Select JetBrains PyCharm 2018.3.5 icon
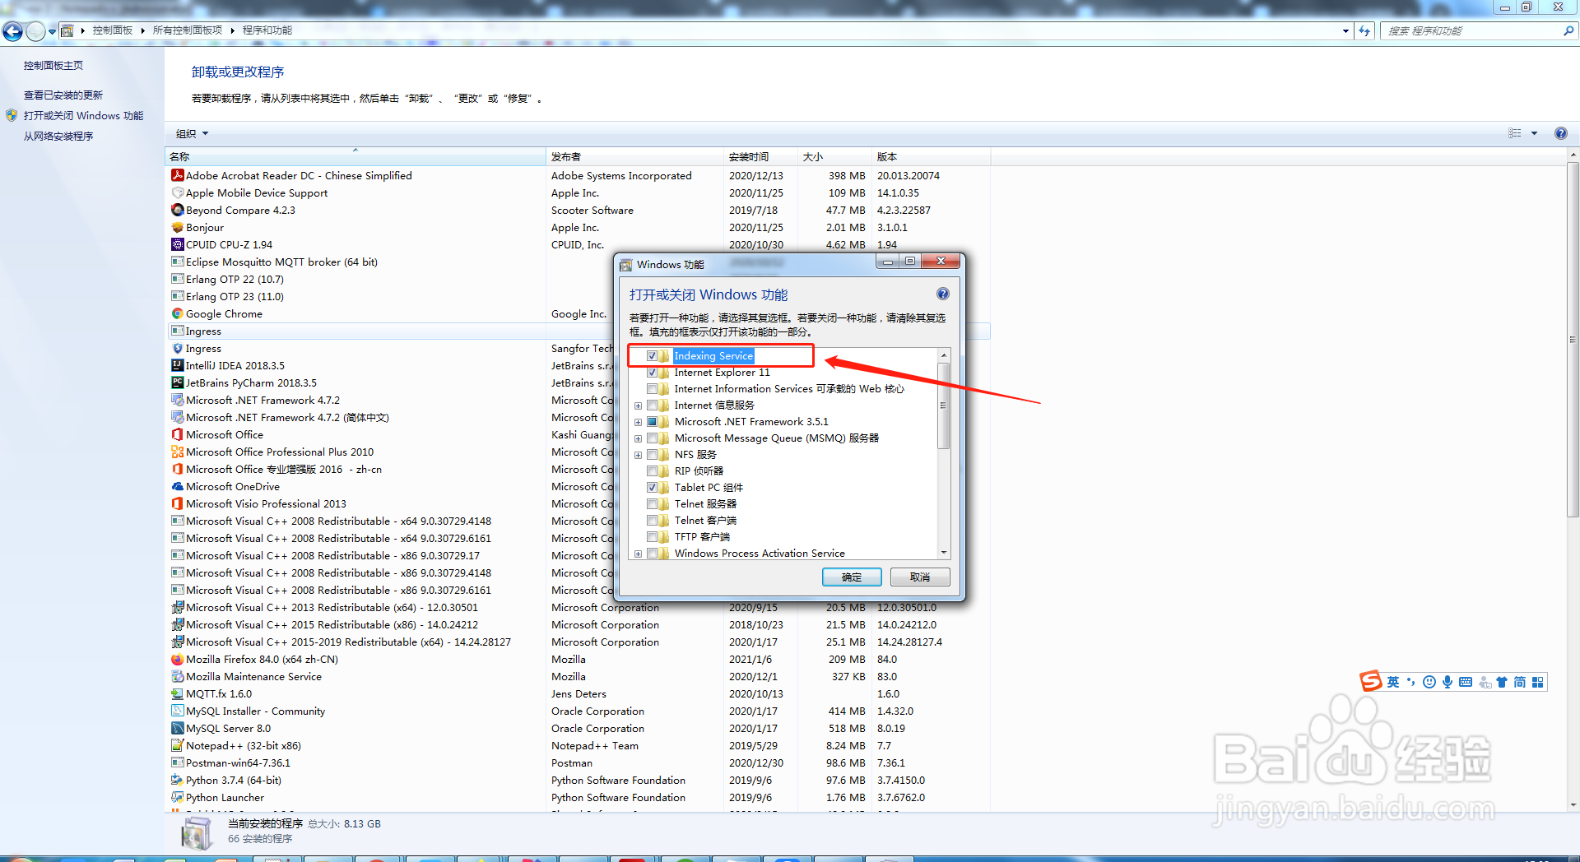1580x862 pixels. [x=177, y=382]
